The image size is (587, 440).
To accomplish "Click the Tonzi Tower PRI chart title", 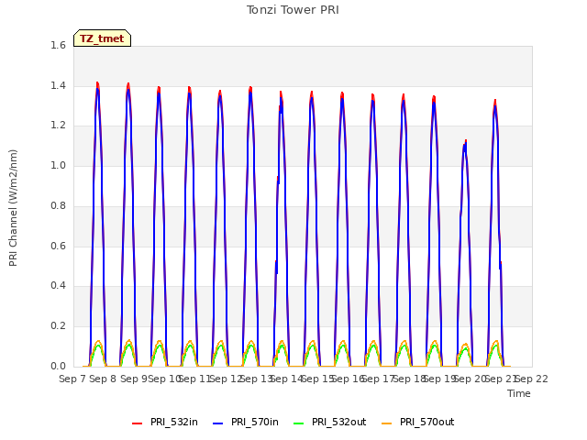I will tap(293, 10).
